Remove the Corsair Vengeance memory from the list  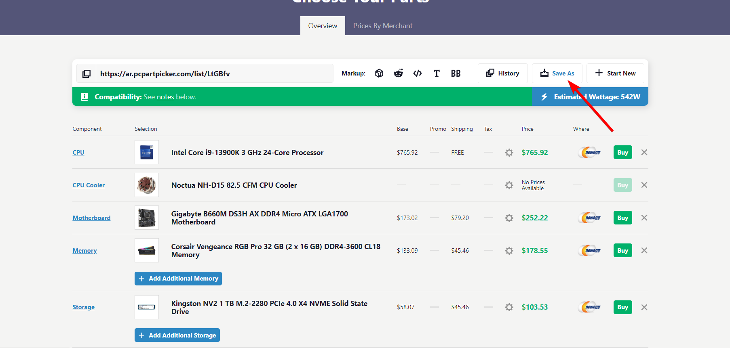(644, 250)
